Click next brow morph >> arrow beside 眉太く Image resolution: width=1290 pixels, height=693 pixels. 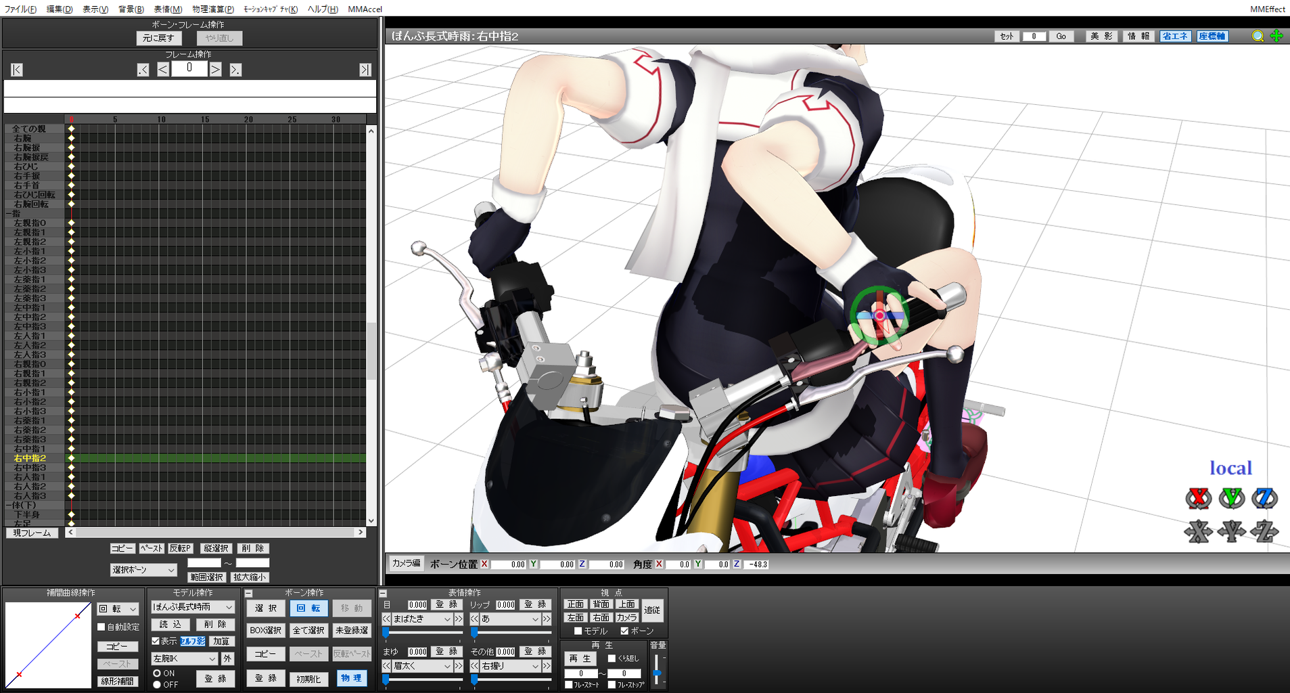(459, 666)
